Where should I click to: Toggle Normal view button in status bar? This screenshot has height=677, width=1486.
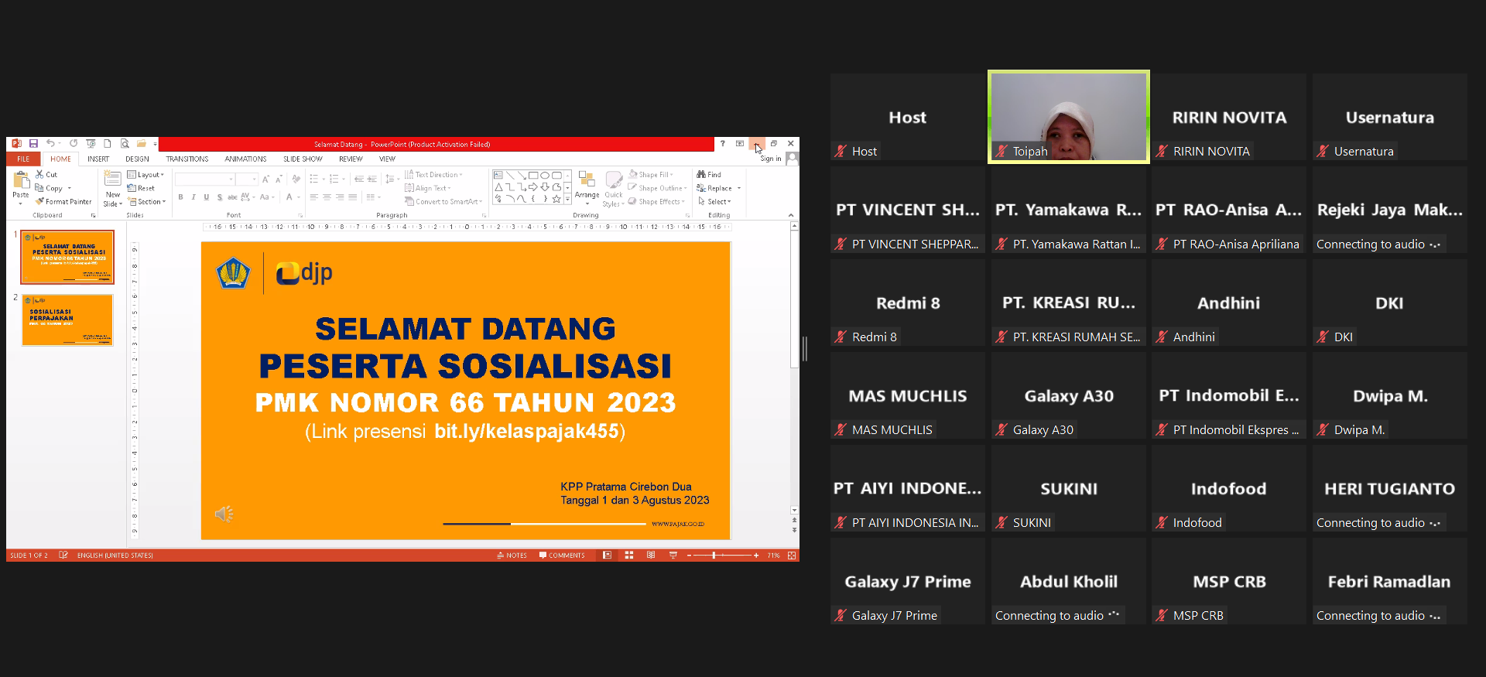608,556
